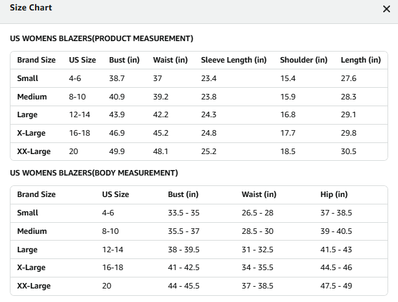Click the Hip (in) column header

click(334, 195)
